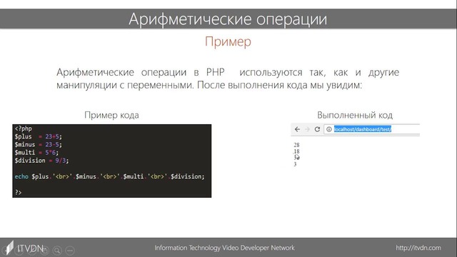Click the paragraph starting "Арифметические операции в PHP"
Screen dimensions: 457x257
(x=228, y=79)
